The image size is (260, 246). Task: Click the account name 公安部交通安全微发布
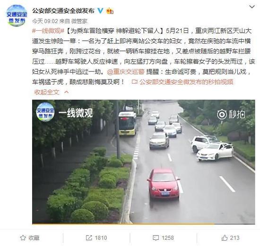(x=63, y=11)
